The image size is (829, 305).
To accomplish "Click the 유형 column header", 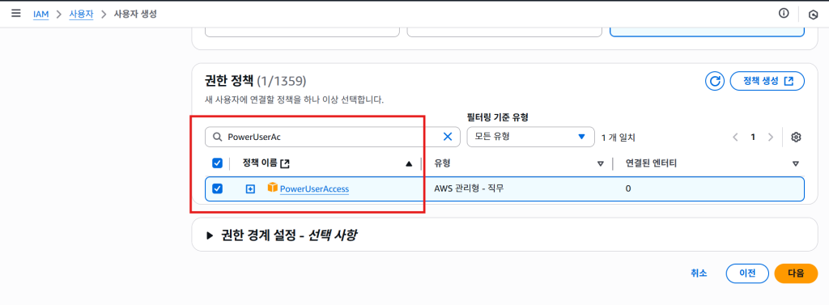I will (442, 164).
